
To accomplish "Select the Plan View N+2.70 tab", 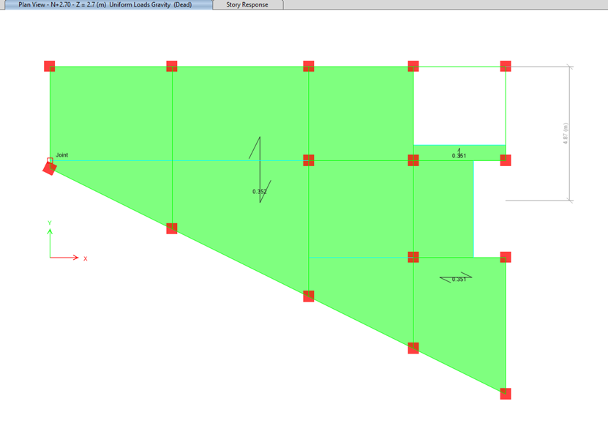I will click(105, 4).
